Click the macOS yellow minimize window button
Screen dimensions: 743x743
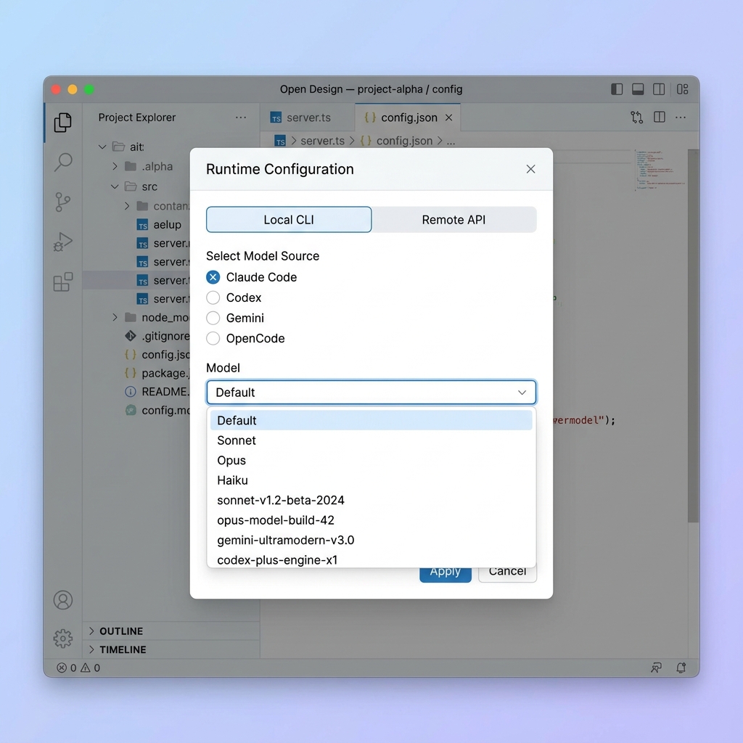click(x=73, y=89)
